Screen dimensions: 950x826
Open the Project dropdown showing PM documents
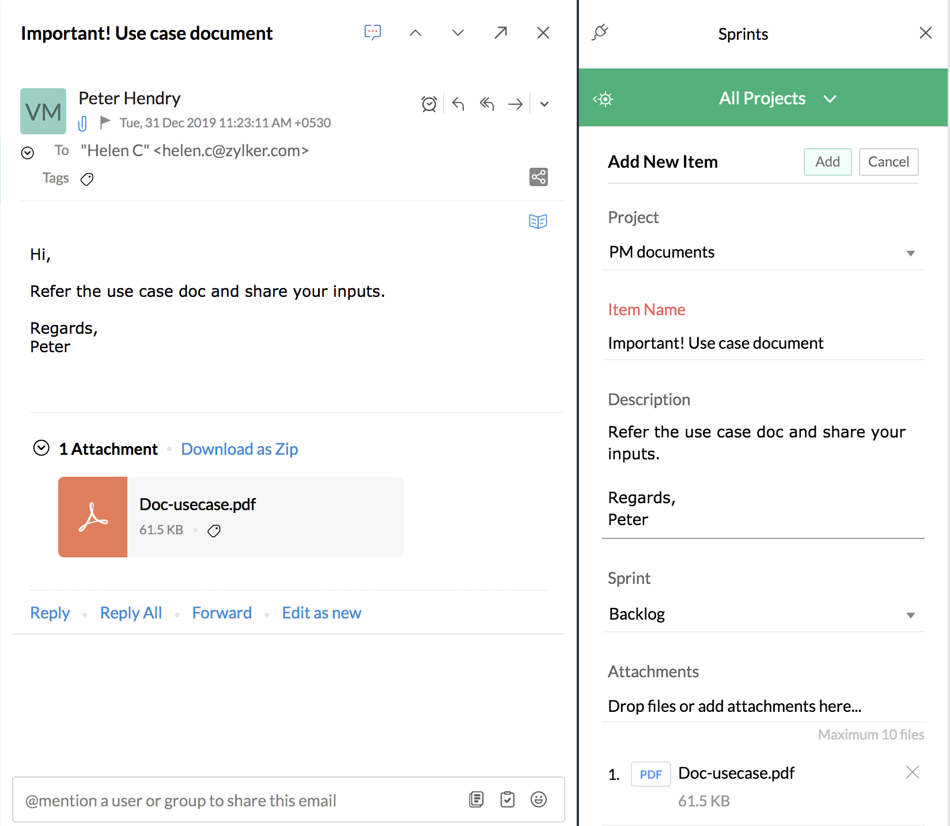(x=763, y=252)
